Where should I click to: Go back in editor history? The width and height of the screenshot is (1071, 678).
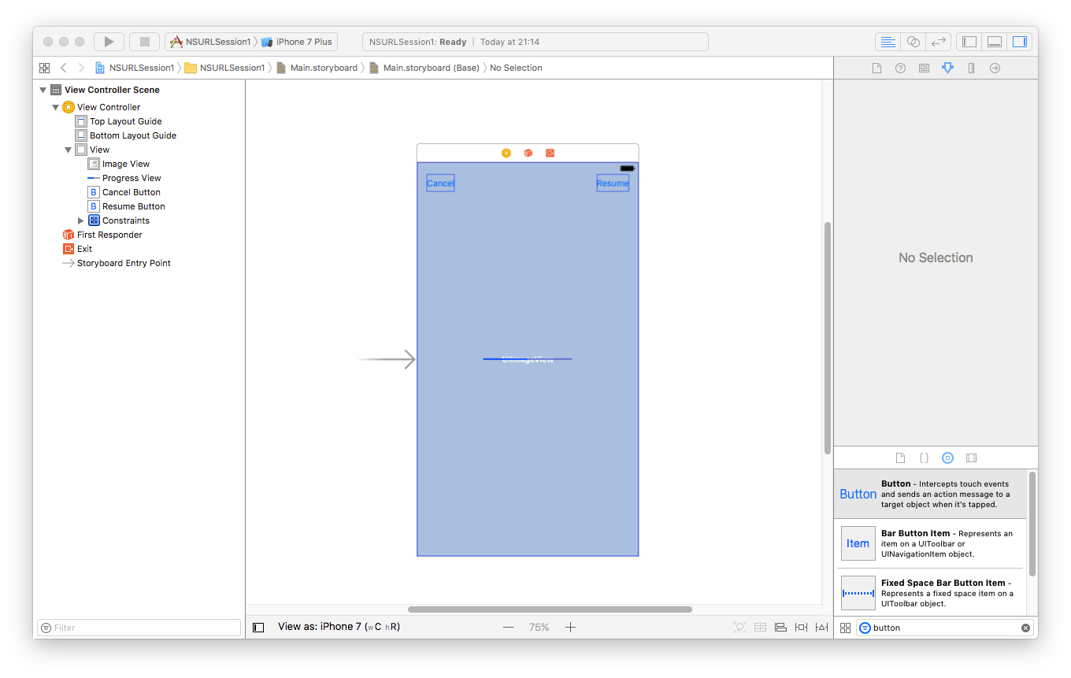pos(64,68)
